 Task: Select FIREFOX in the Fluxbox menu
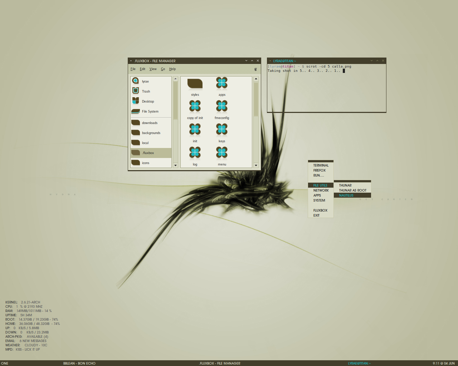321,170
